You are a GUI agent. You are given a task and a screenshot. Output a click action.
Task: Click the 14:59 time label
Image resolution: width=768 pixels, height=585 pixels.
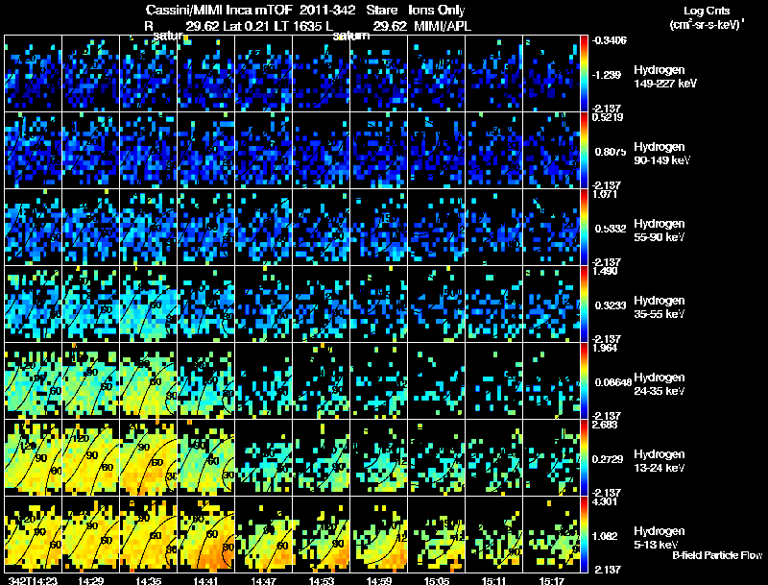pos(378,580)
